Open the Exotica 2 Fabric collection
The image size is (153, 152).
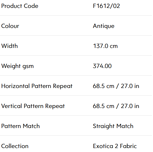115,146
